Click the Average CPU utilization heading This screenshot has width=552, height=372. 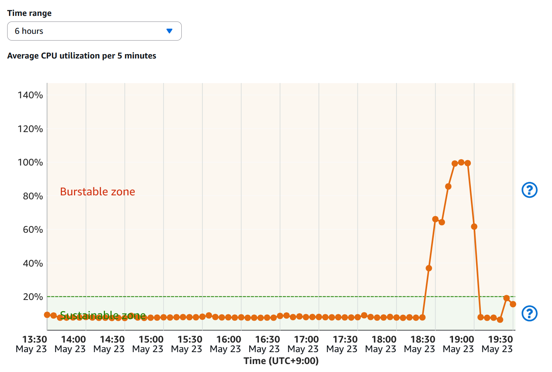click(x=82, y=56)
